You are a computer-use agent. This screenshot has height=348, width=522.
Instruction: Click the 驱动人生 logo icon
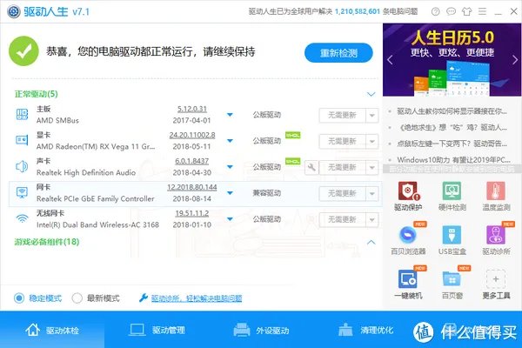[14, 11]
